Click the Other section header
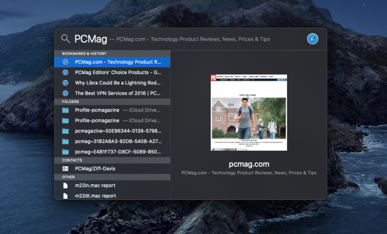Image resolution: width=387 pixels, height=234 pixels. (x=112, y=177)
